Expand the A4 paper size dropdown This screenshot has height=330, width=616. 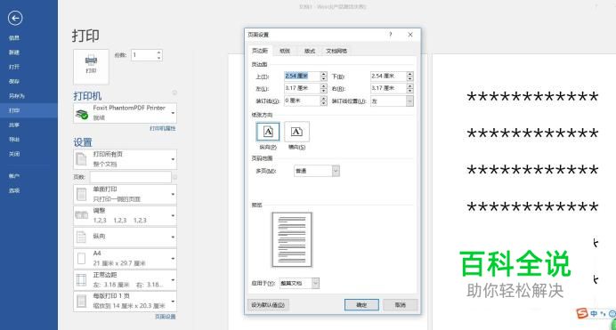click(x=125, y=258)
